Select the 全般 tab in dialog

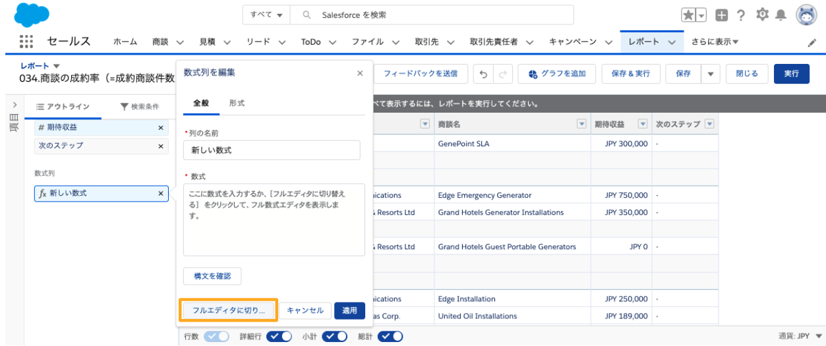tap(200, 103)
